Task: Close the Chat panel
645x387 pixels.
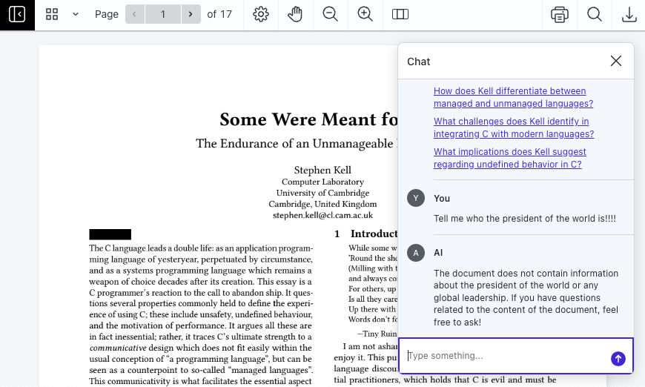Action: click(615, 61)
